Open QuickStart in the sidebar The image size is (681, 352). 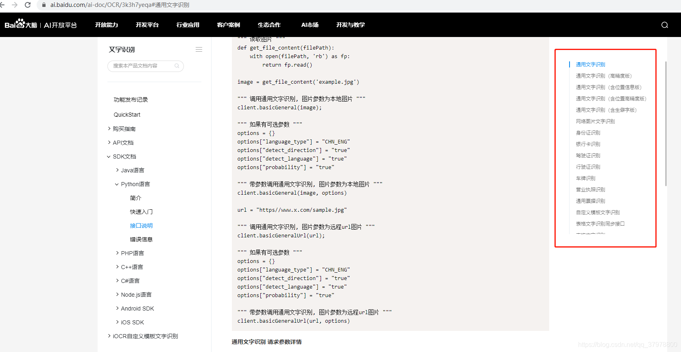[x=127, y=115]
